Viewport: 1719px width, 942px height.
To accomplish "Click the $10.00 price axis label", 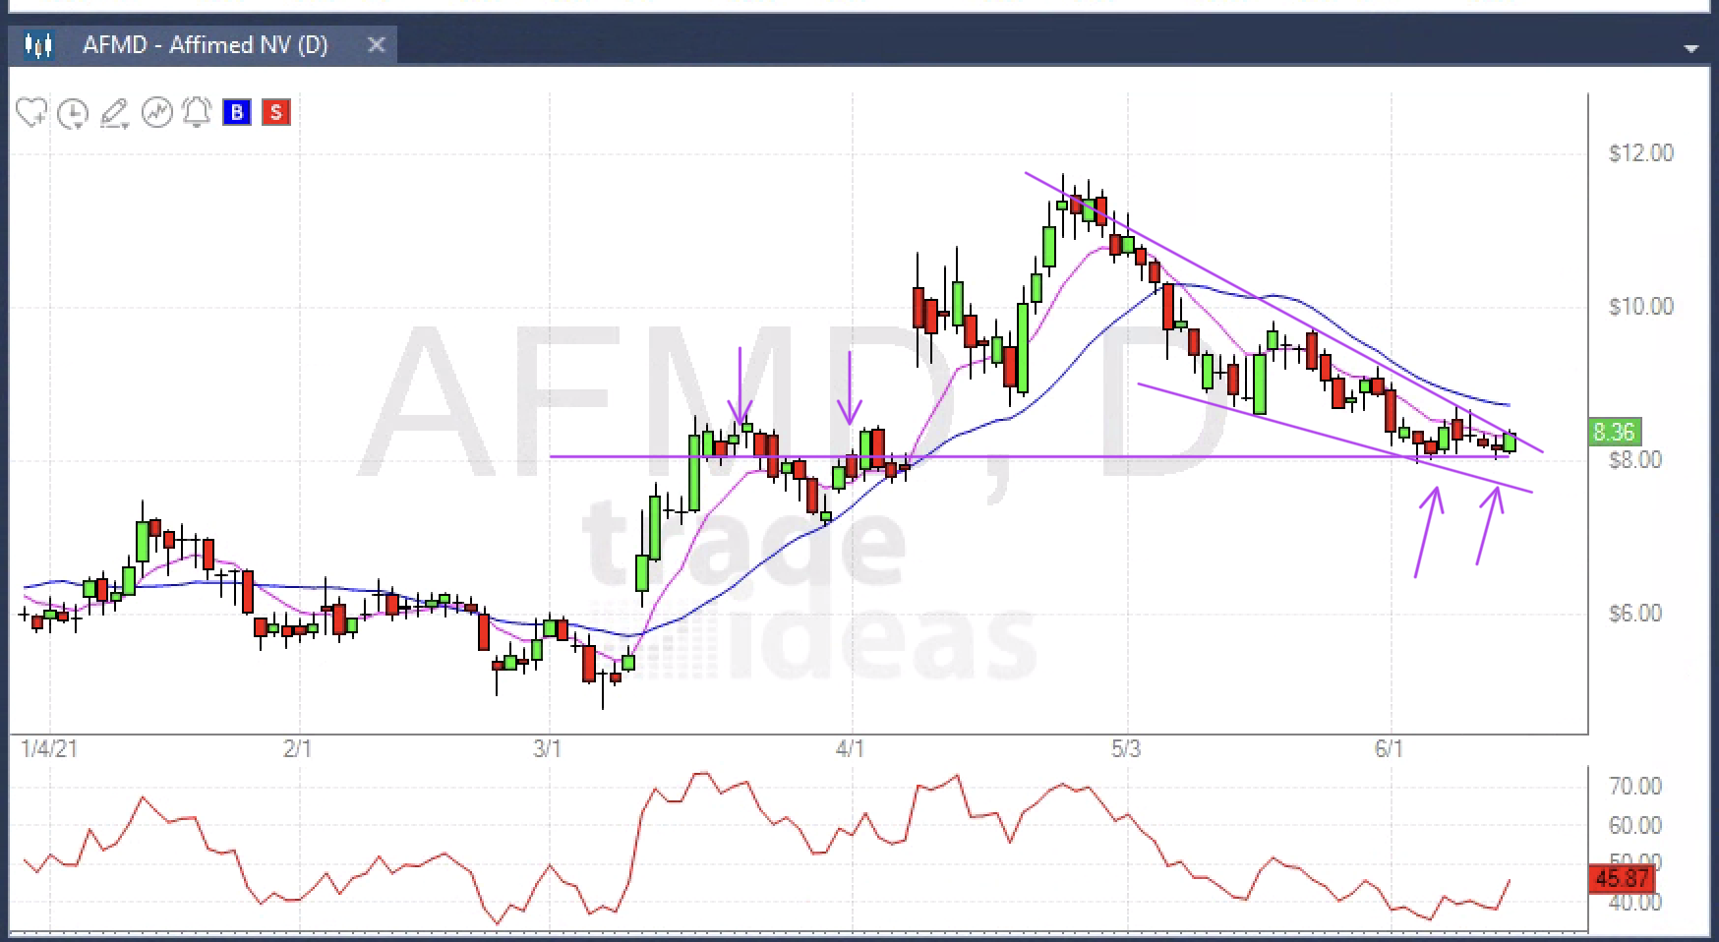I will pos(1640,307).
